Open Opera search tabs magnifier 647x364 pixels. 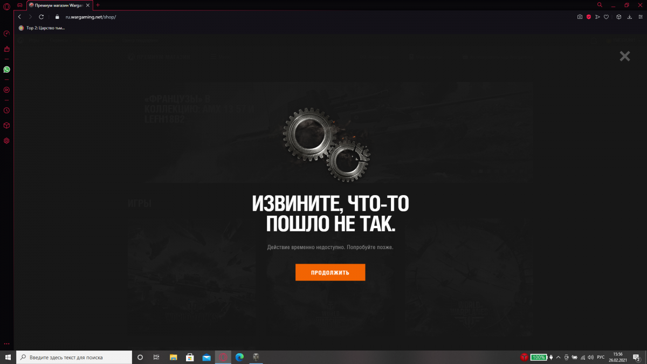coord(600,4)
